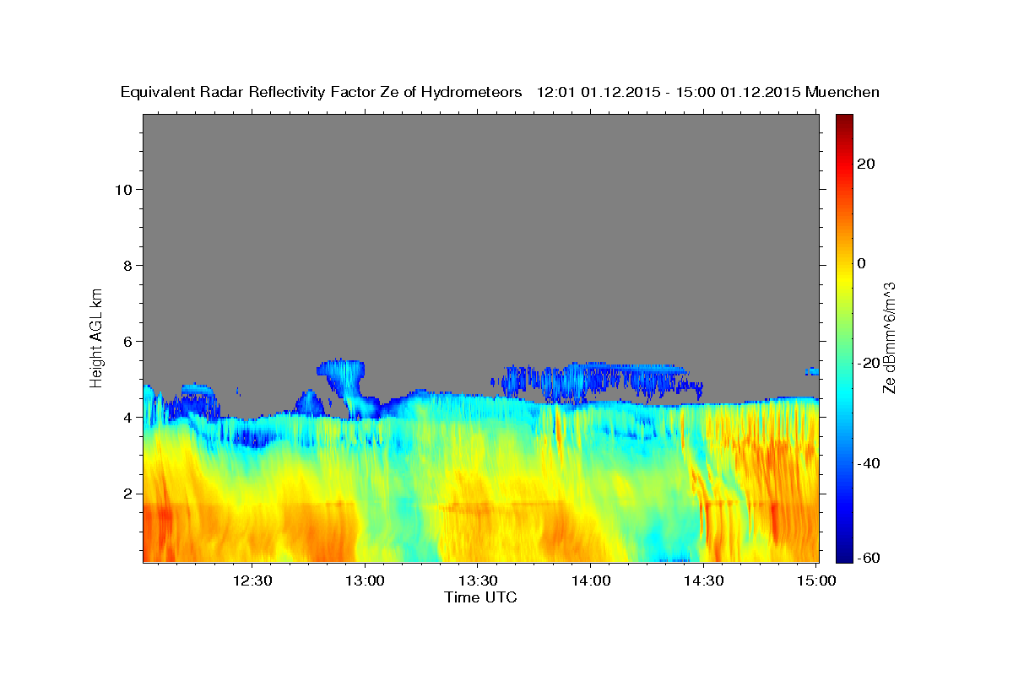This screenshot has height=675, width=1013.
Task: Click the 'Height AGL km' axis label
Action: (x=97, y=337)
